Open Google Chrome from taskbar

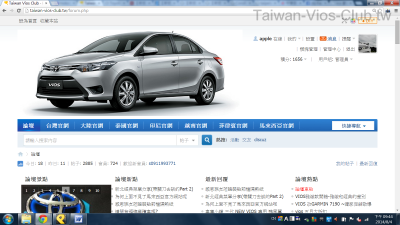pos(43,219)
